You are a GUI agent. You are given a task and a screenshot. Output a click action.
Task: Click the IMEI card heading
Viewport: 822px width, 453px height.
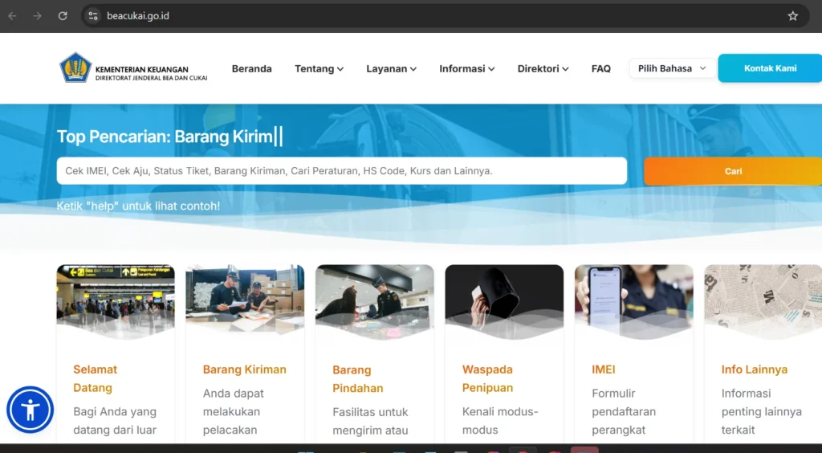click(x=604, y=369)
